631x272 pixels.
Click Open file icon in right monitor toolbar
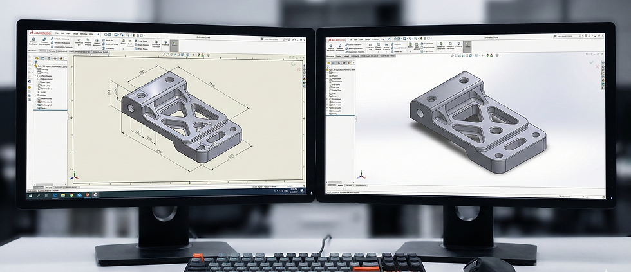(399, 39)
